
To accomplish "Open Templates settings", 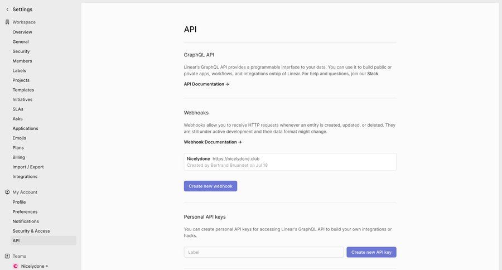I will pyautogui.click(x=23, y=90).
